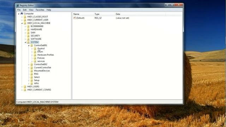This screenshot has height=127, width=226.
Task: Click the SAM folder icon
Action: [28, 32]
